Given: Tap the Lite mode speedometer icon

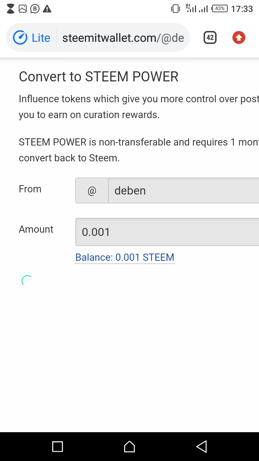Looking at the screenshot, I should pyautogui.click(x=20, y=38).
